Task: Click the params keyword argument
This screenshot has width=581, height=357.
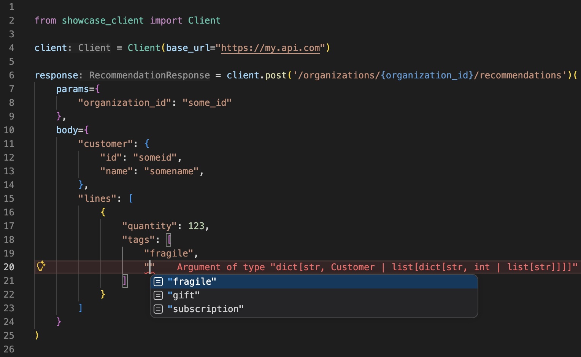Action: (x=73, y=89)
